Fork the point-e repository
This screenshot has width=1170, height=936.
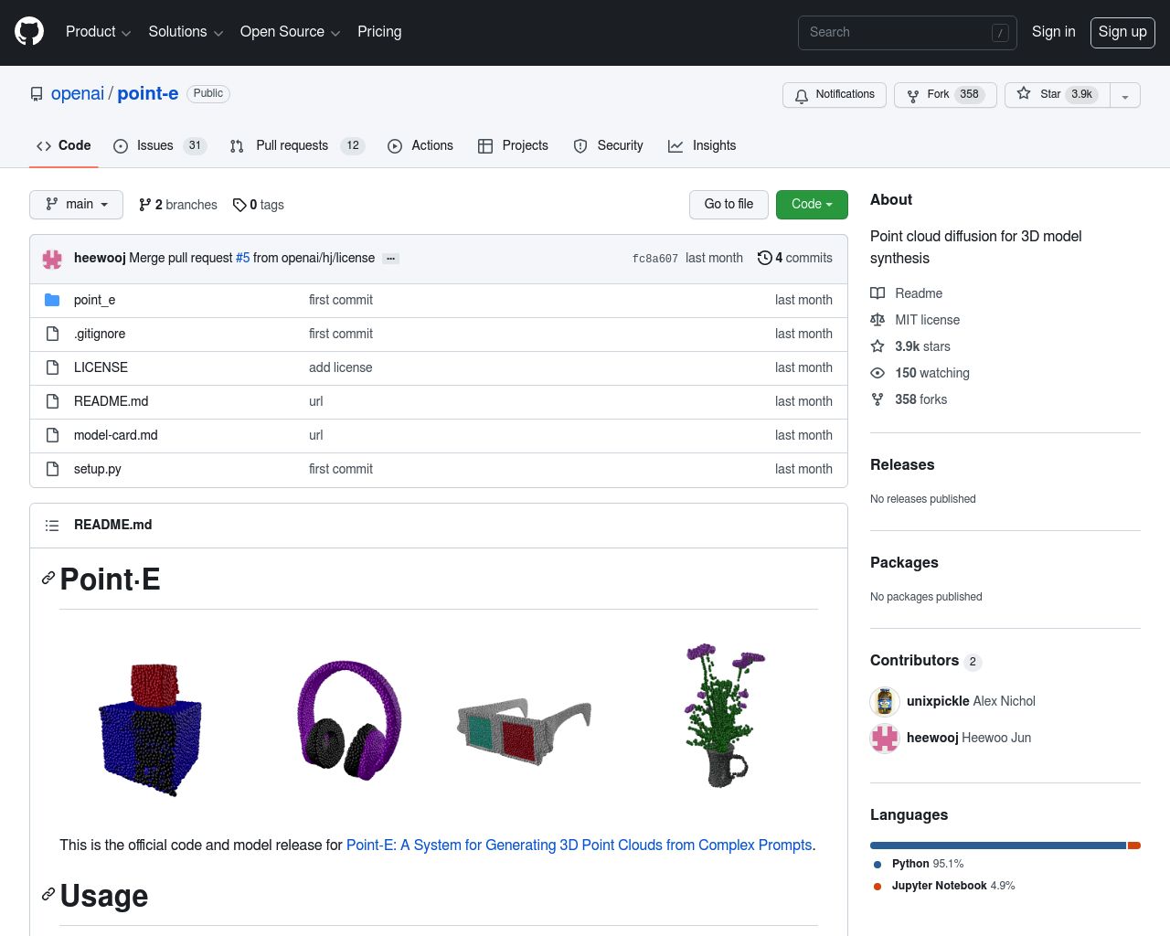[945, 95]
